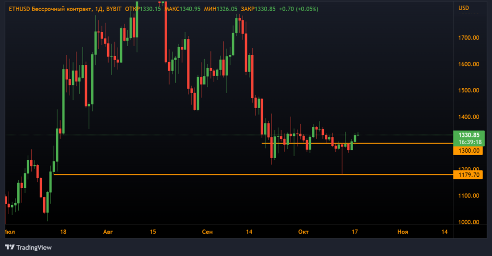Image resolution: width=492 pixels, height=256 pixels.
Task: Click the МАКС1340.95 high value
Action: coord(182,9)
